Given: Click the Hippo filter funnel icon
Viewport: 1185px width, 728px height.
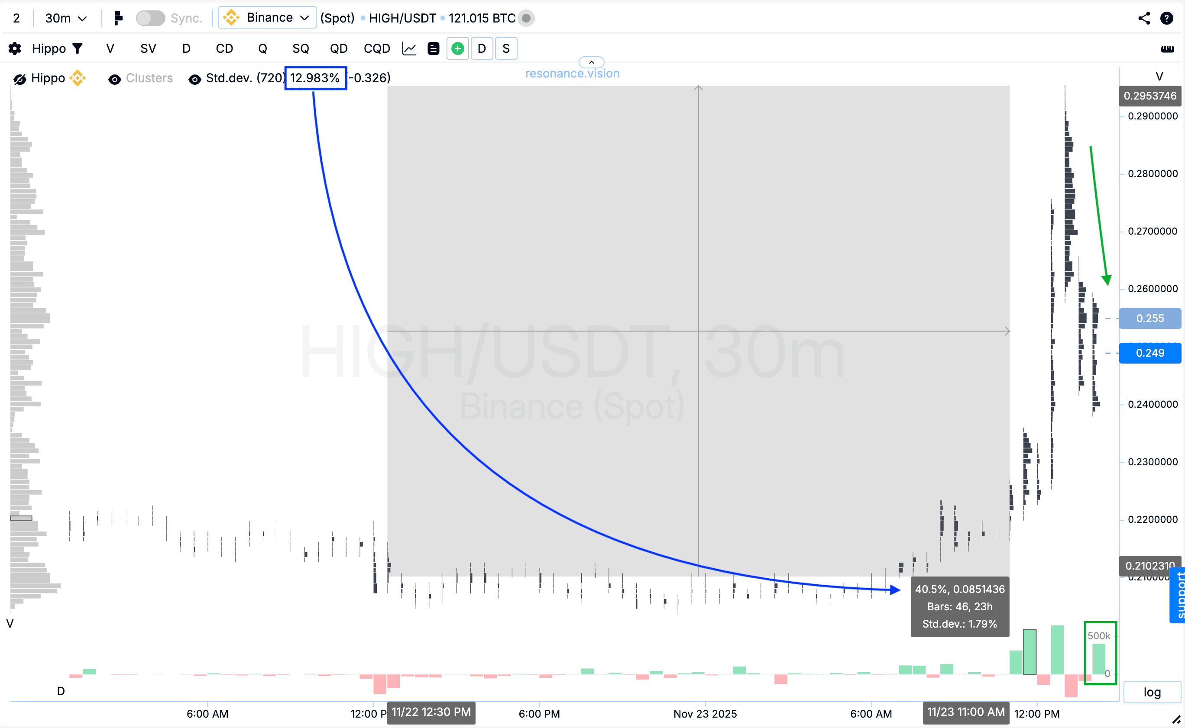Looking at the screenshot, I should click(78, 48).
